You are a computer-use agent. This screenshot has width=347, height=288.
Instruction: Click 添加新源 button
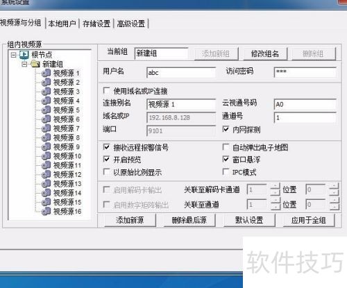pyautogui.click(x=130, y=220)
